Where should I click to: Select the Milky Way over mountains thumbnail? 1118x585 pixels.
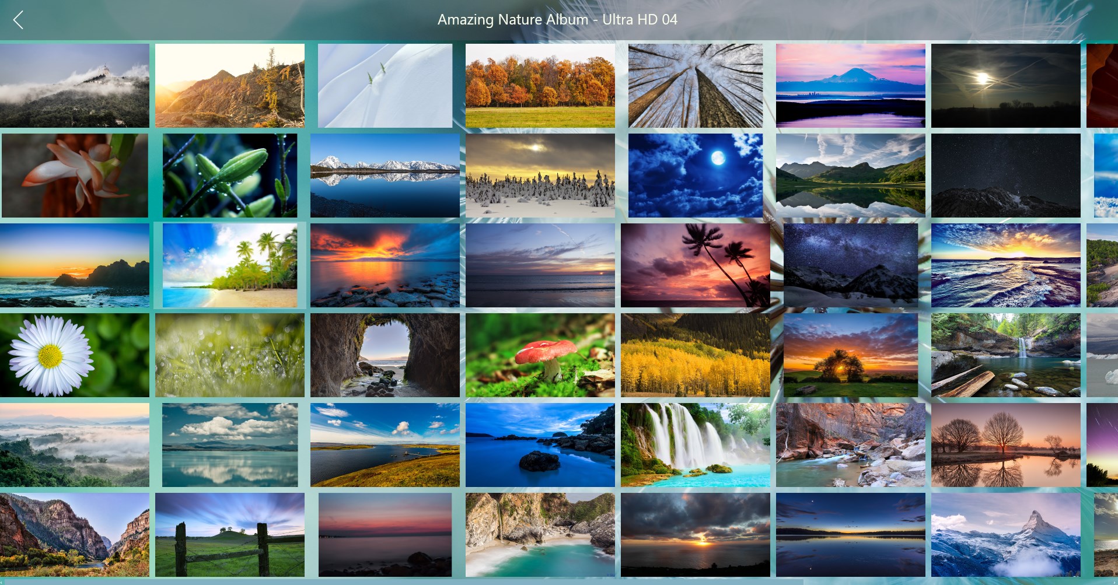851,265
